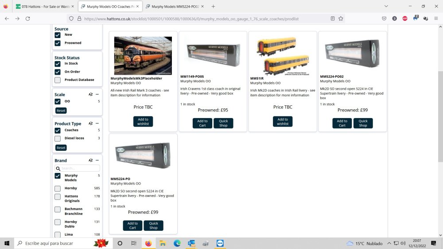Switch to the 078 Hattons For Sale tab

(43, 7)
